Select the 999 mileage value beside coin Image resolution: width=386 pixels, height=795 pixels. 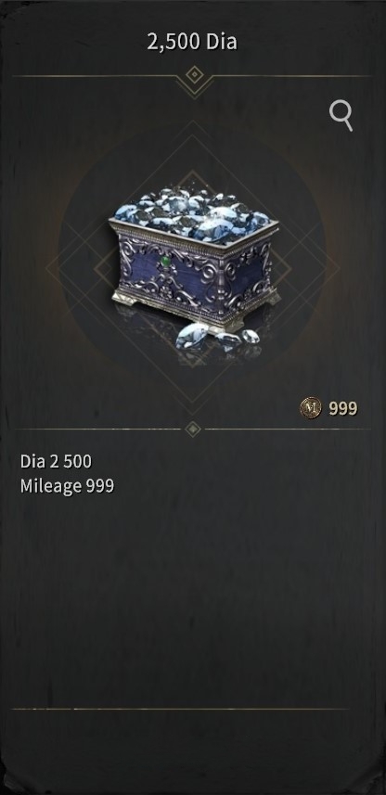pyautogui.click(x=343, y=408)
